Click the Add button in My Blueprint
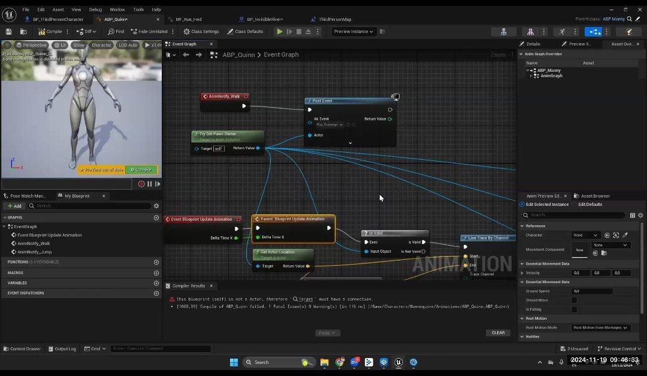The height and width of the screenshot is (376, 647). (x=14, y=206)
